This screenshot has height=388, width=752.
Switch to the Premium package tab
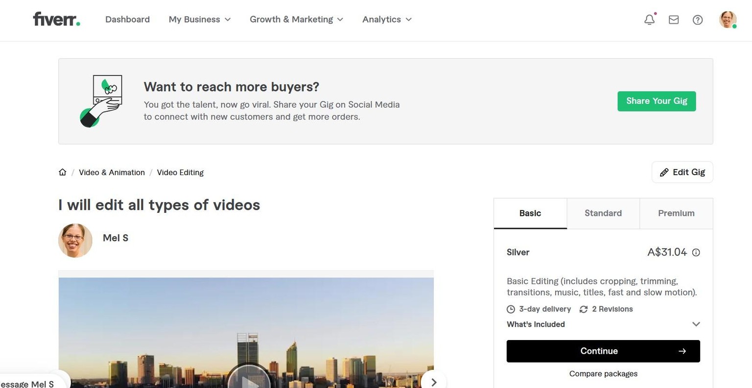point(676,213)
